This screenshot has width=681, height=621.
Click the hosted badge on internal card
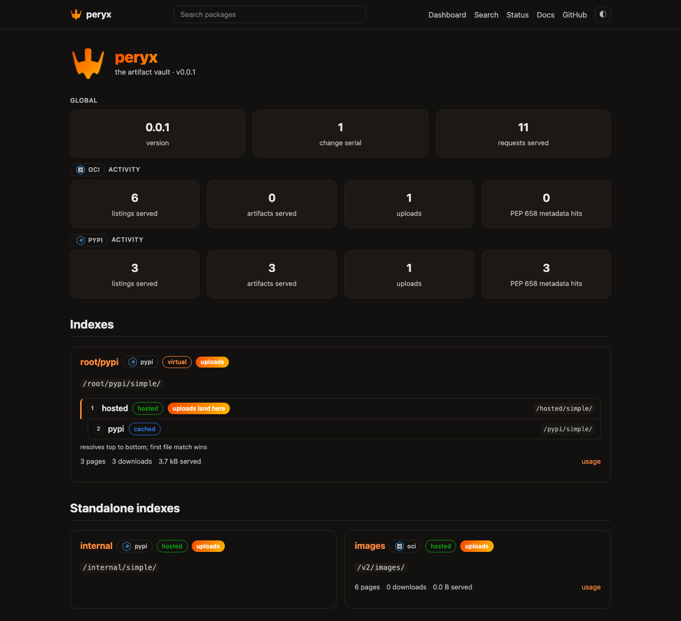pos(172,546)
